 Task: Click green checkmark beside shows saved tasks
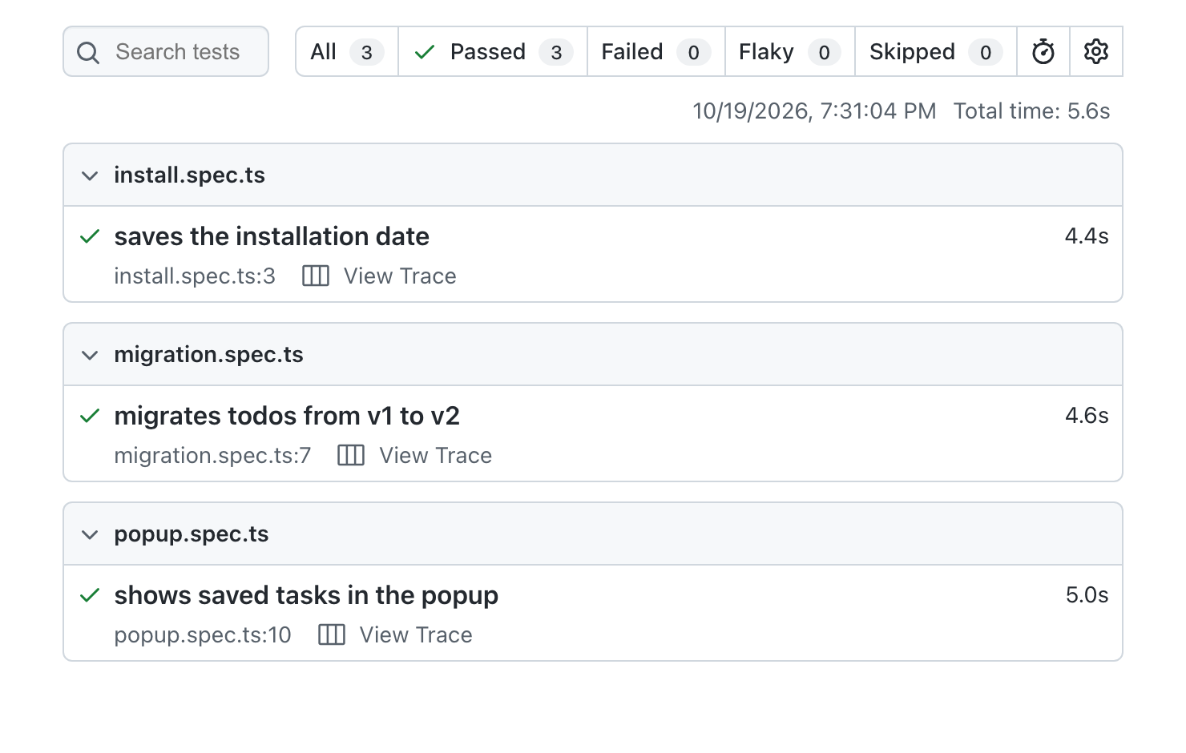pyautogui.click(x=90, y=595)
